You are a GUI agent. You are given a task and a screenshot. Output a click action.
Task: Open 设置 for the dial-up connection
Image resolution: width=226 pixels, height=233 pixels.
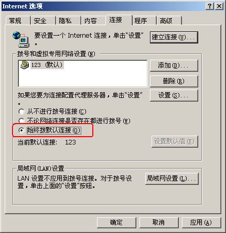pos(174,95)
